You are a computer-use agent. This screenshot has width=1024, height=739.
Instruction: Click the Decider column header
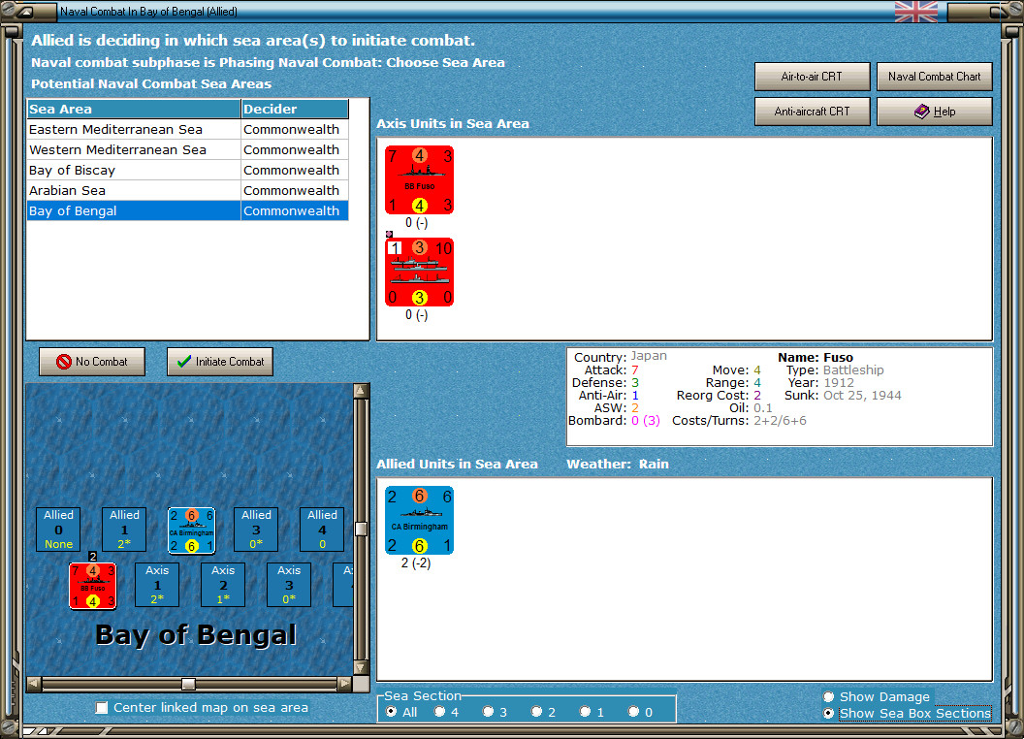pos(295,110)
